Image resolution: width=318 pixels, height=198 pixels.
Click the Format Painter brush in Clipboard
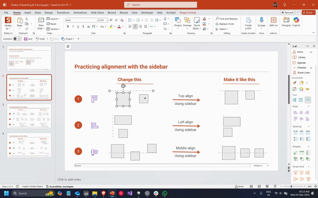point(27,29)
